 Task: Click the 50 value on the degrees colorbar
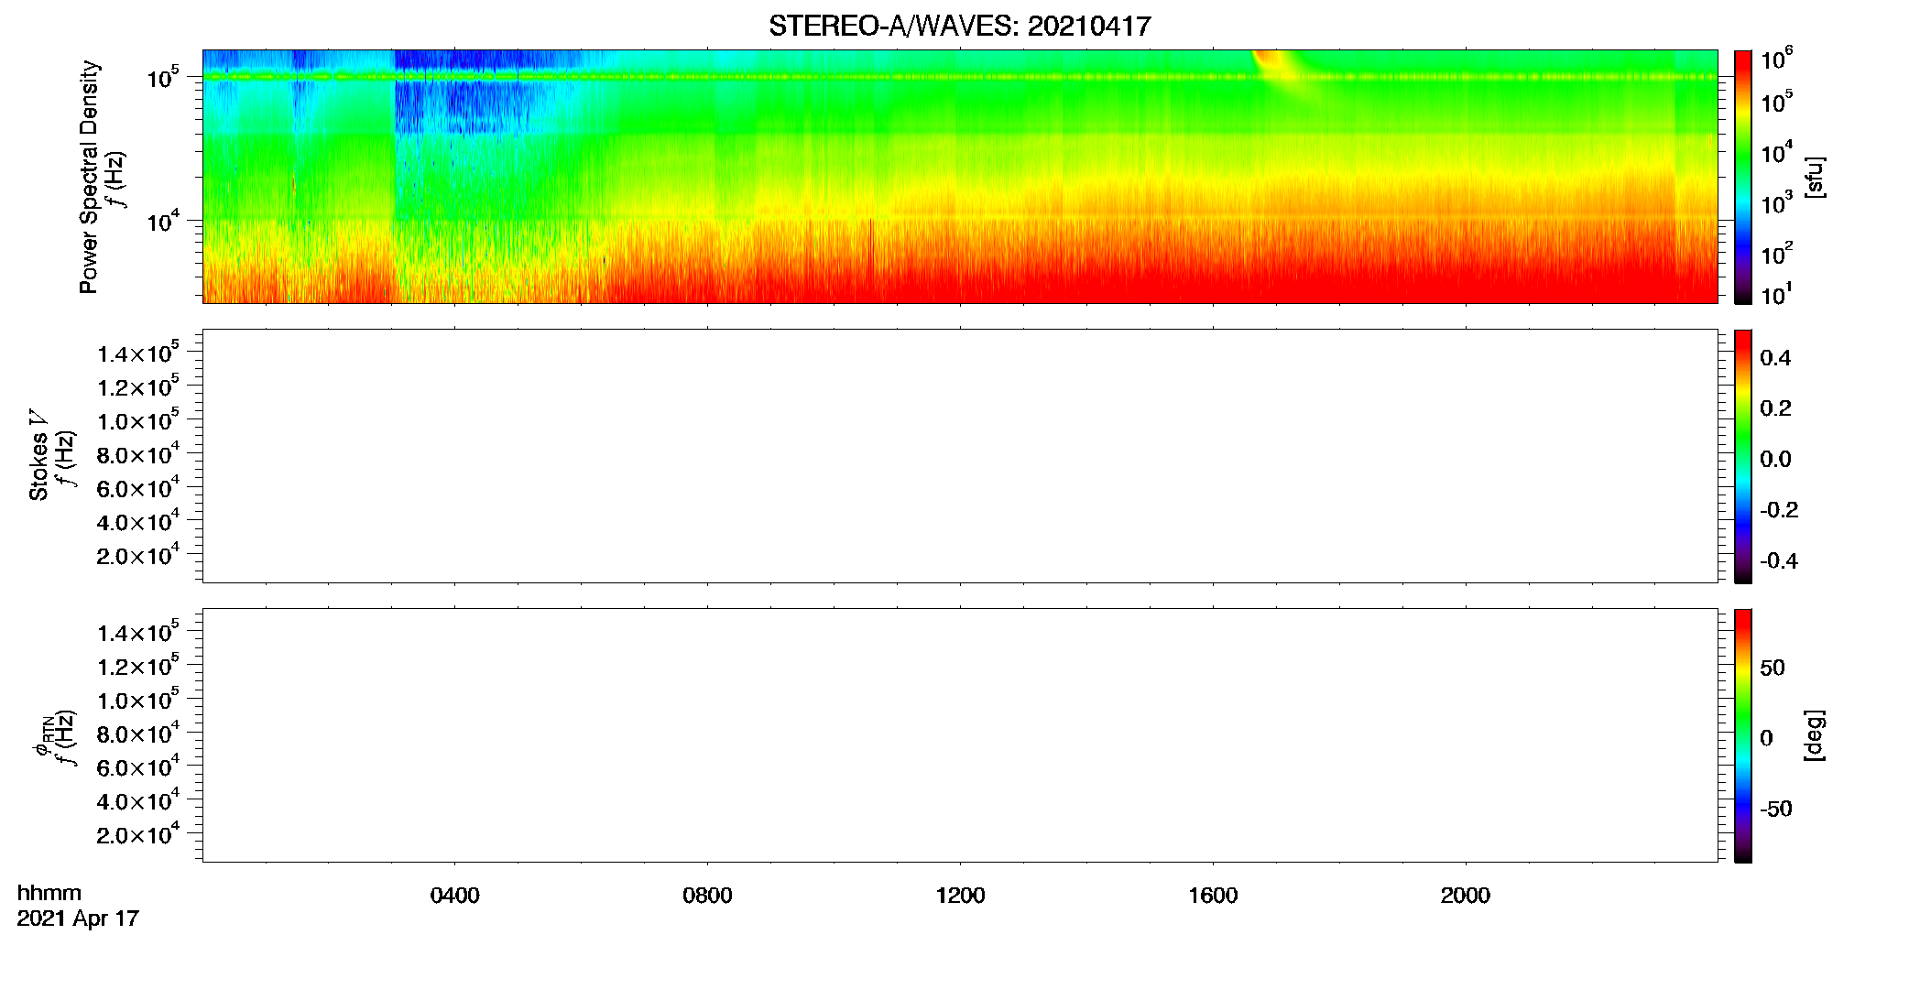coord(1773,668)
